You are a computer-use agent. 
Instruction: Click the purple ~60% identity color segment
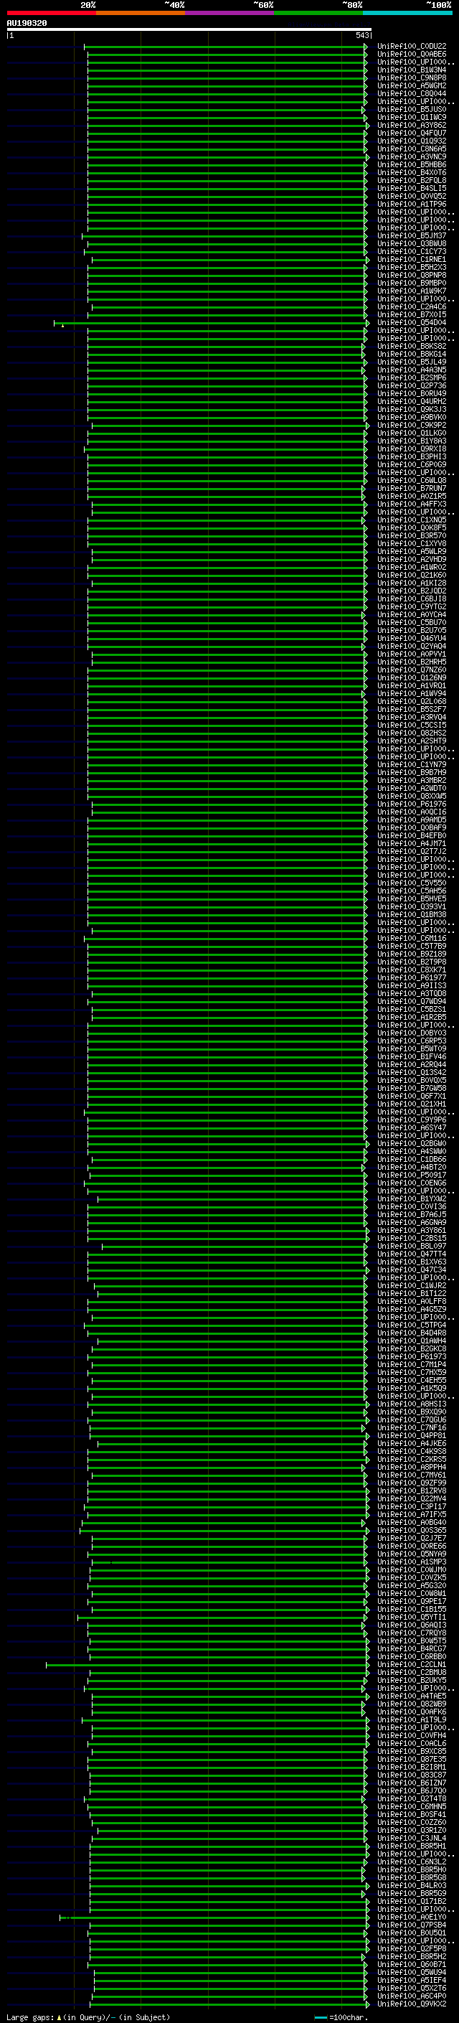[x=230, y=14]
